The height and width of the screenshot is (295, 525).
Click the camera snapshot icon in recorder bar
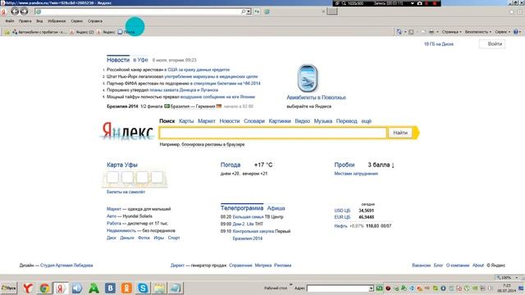click(x=419, y=3)
